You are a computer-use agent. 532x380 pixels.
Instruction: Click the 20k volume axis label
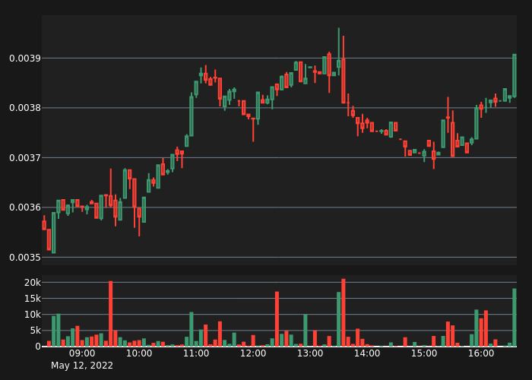pos(33,282)
